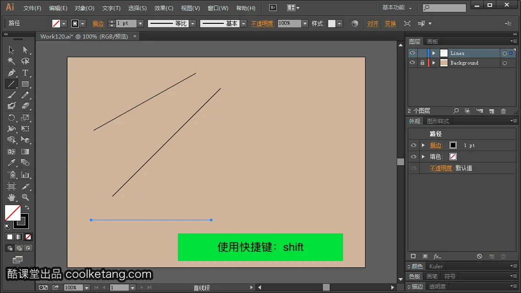The image size is (521, 293).
Task: Click the Lines layer target circle
Action: click(x=504, y=53)
